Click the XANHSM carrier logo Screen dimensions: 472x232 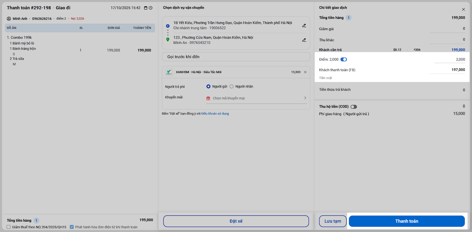click(169, 72)
